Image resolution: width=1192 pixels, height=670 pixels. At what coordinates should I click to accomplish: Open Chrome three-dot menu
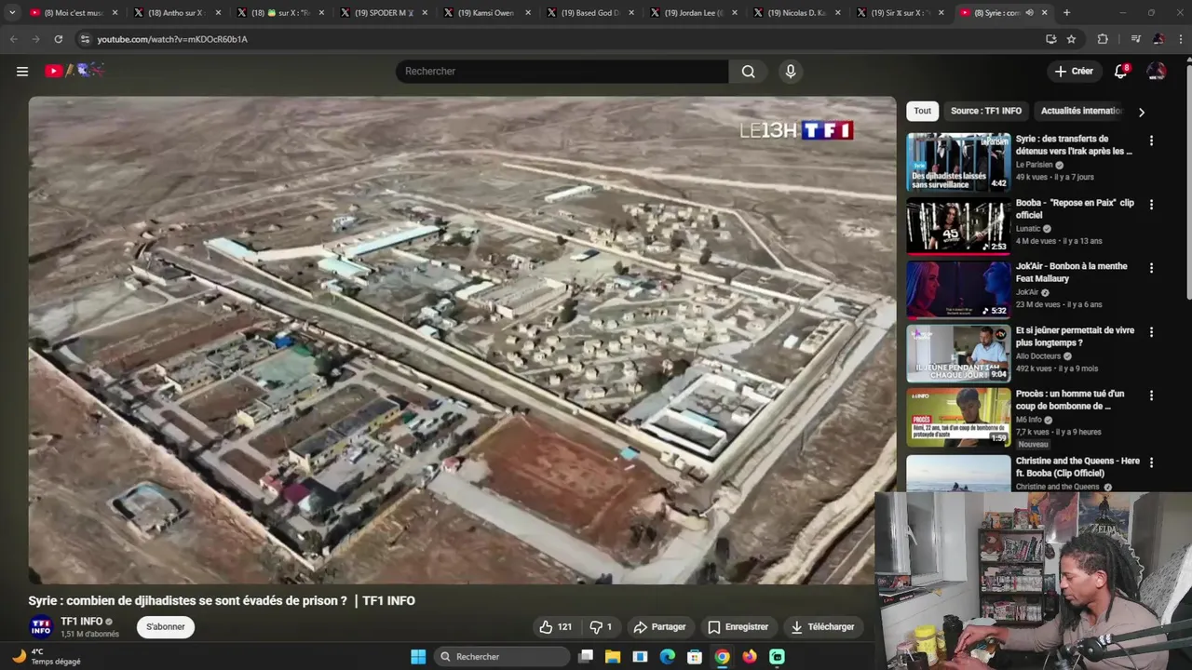[1180, 39]
